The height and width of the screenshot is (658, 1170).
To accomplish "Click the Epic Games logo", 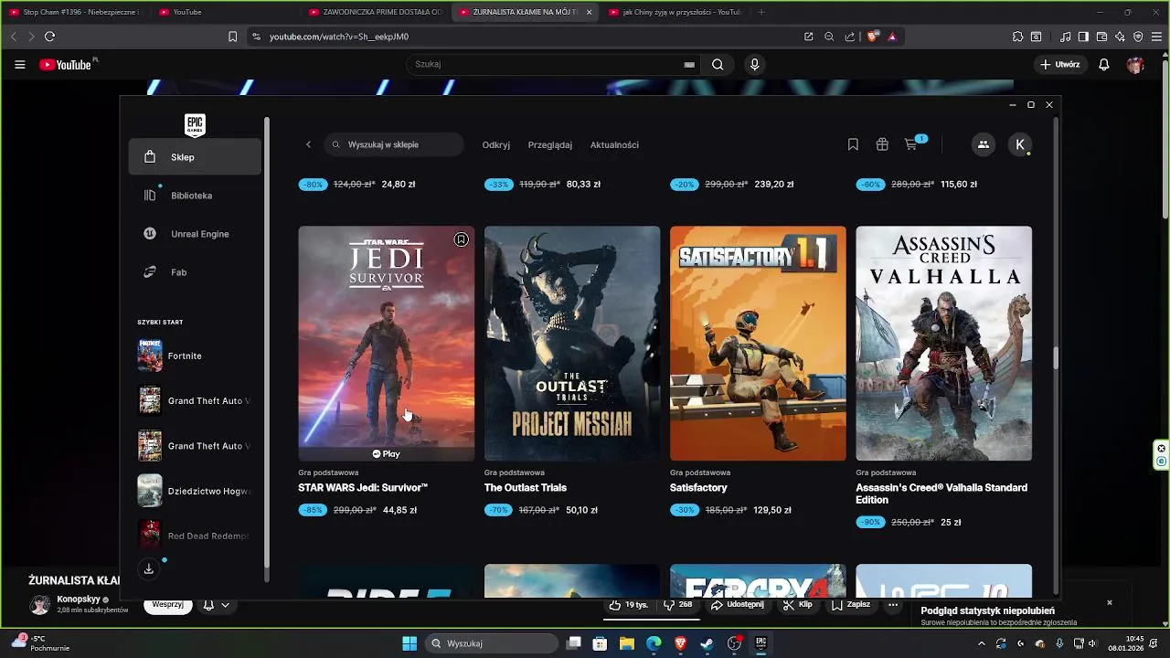I will pyautogui.click(x=195, y=125).
